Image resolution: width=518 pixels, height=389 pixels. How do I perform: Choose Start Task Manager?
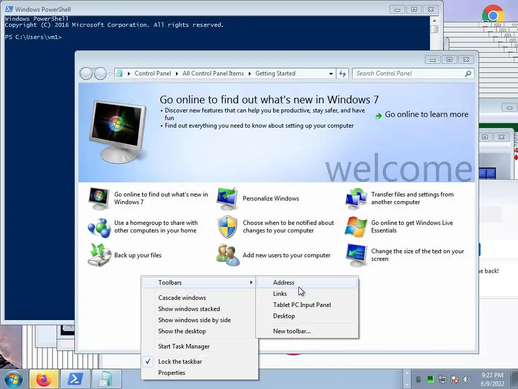pyautogui.click(x=198, y=346)
